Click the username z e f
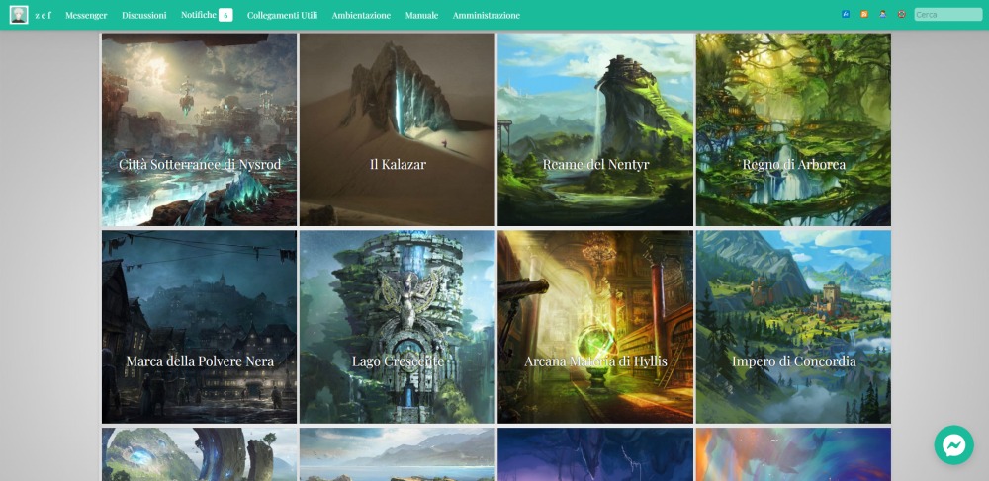The height and width of the screenshot is (481, 989). pos(43,15)
